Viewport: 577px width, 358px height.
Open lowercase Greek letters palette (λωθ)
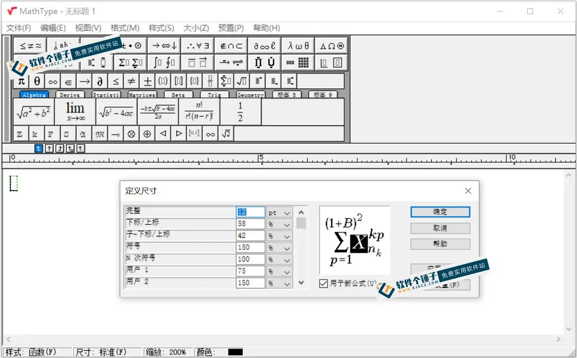298,46
